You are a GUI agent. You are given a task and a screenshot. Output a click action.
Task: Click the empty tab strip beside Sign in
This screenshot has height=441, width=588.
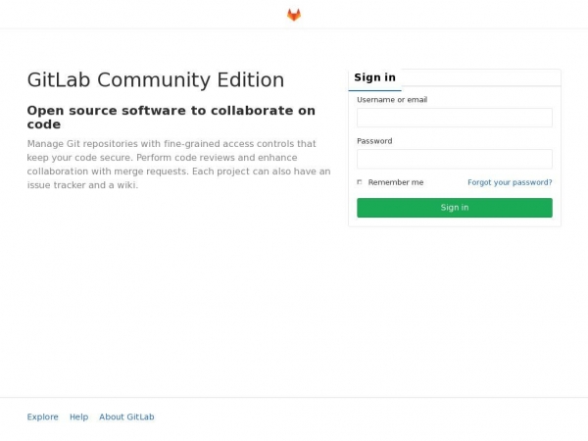pyautogui.click(x=480, y=78)
